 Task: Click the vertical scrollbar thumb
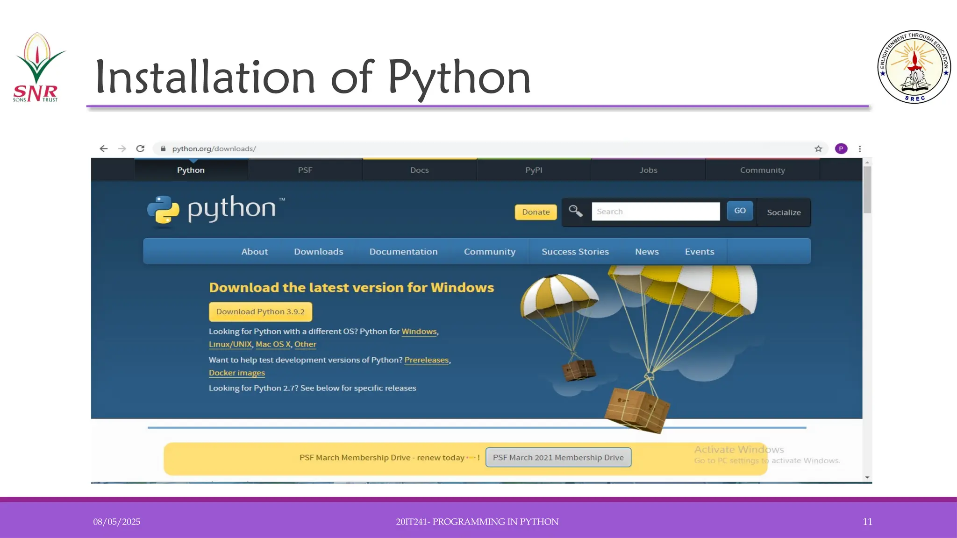tap(867, 190)
